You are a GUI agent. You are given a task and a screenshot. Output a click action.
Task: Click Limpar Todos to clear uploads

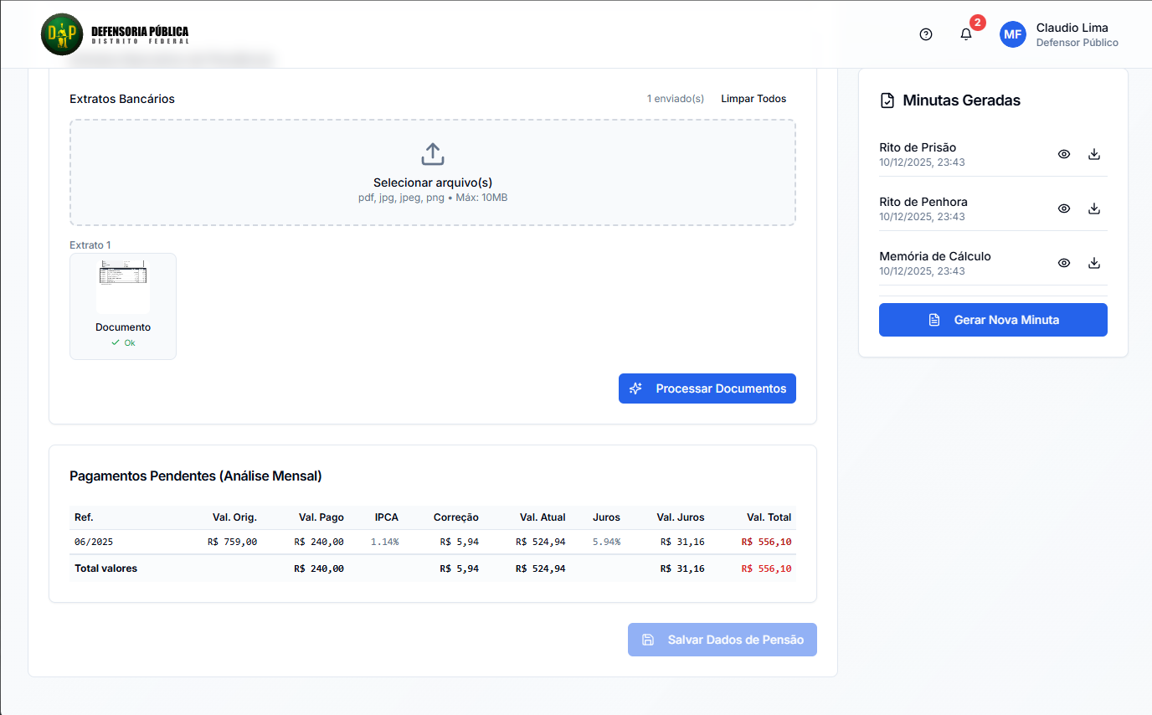coord(753,99)
